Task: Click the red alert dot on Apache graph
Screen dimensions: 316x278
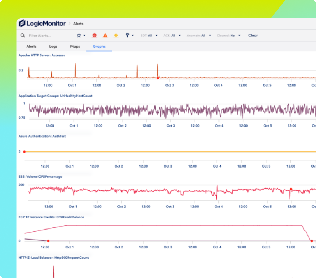Action: 158,78
